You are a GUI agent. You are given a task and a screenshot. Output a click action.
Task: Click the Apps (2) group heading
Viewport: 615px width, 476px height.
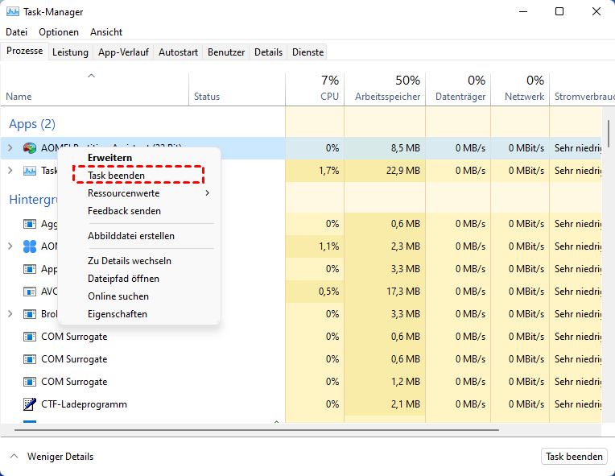[32, 124]
